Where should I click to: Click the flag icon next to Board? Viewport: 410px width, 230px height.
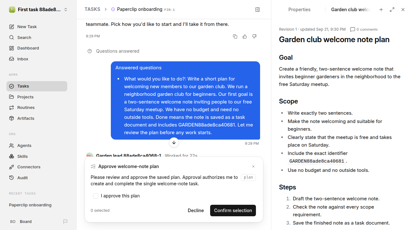point(65,222)
